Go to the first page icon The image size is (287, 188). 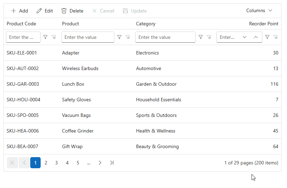13,163
